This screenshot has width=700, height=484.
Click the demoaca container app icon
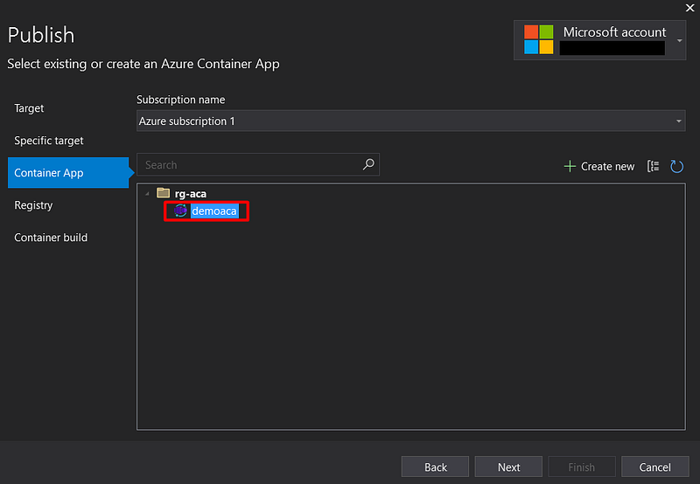pyautogui.click(x=180, y=211)
